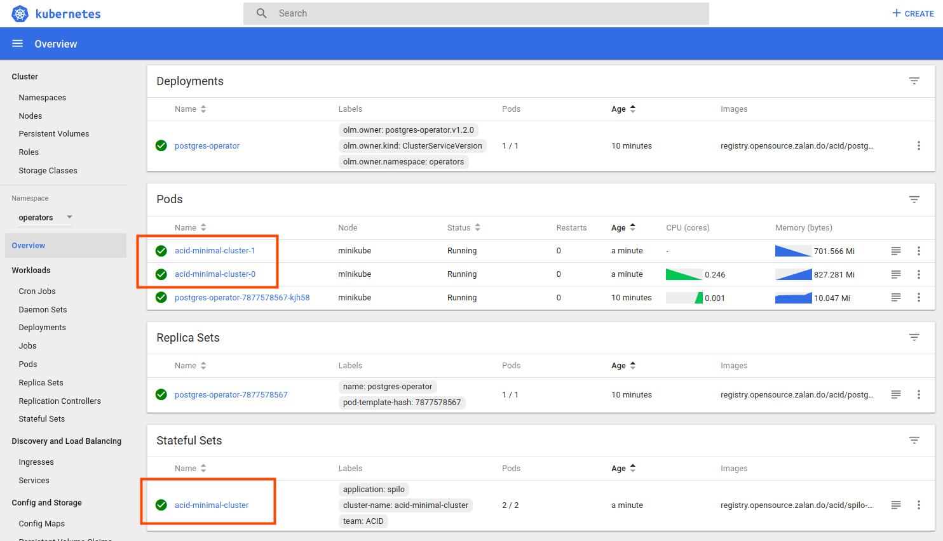Open actions menu for acid-minimal-cluster-1 pod
This screenshot has width=943, height=541.
pyautogui.click(x=919, y=251)
